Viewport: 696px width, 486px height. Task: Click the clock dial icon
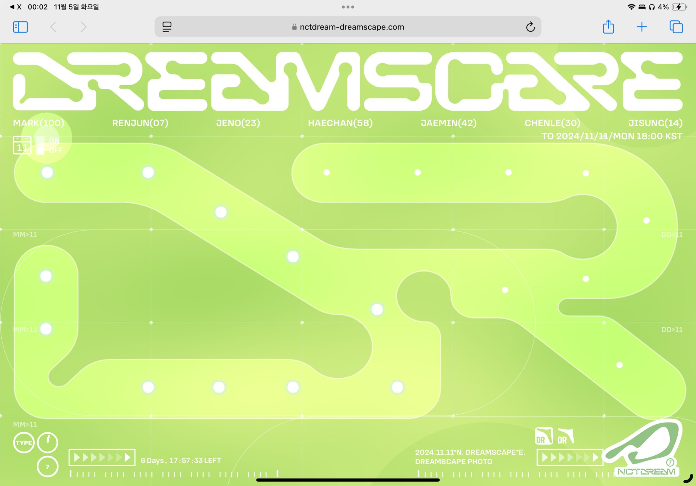point(48,443)
